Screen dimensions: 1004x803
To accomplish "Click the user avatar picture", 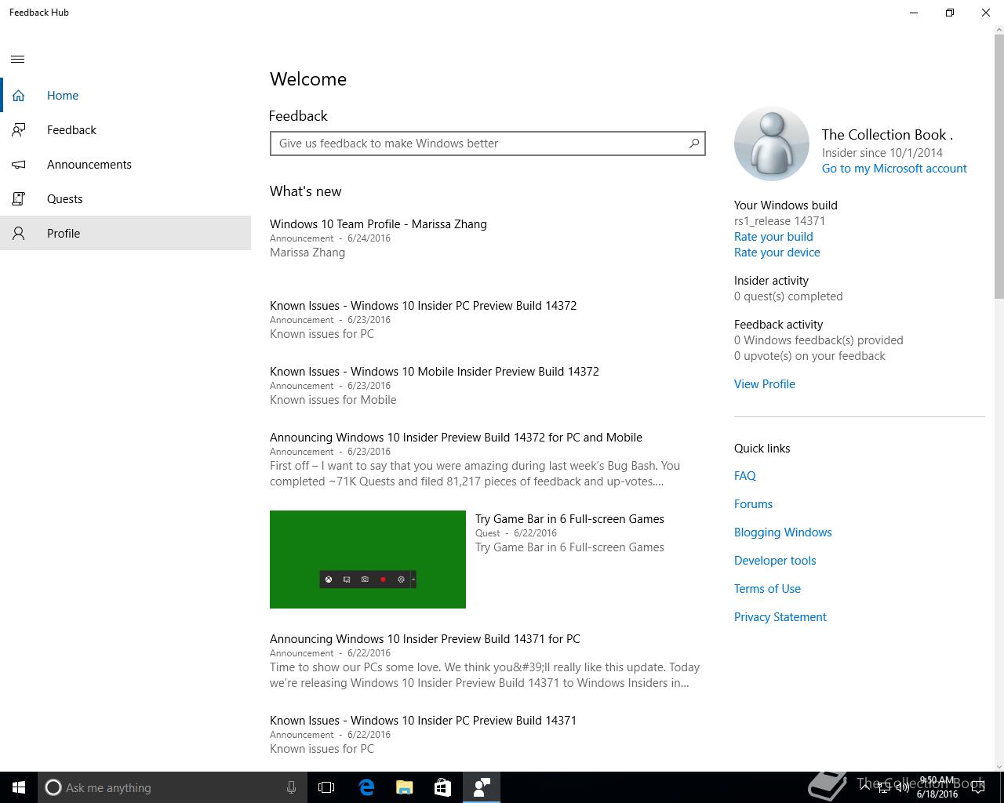I will [x=772, y=144].
